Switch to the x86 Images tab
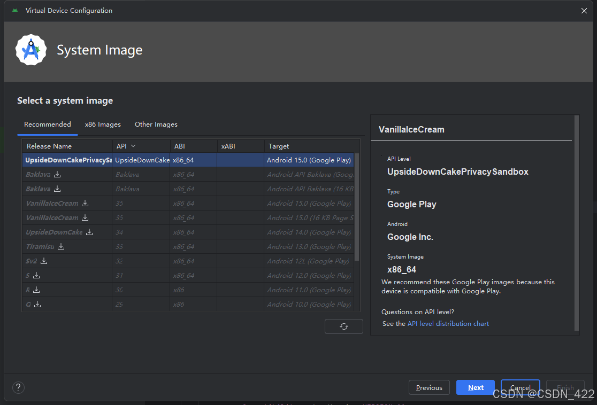The image size is (597, 405). [103, 124]
